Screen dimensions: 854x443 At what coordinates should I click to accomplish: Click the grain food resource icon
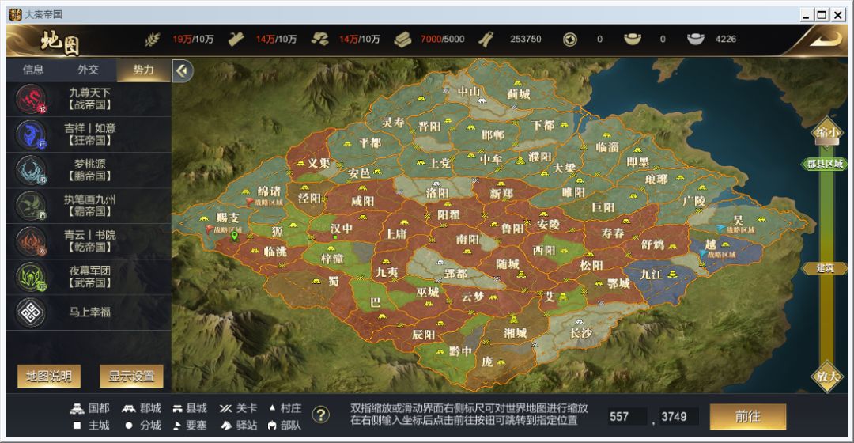[153, 39]
